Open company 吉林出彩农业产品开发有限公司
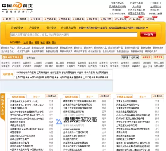Image resolution: width=166 pixels, height=151 pixels. click(78, 105)
